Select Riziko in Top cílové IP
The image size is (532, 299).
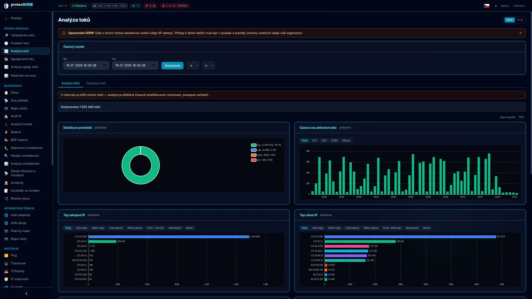point(427,228)
